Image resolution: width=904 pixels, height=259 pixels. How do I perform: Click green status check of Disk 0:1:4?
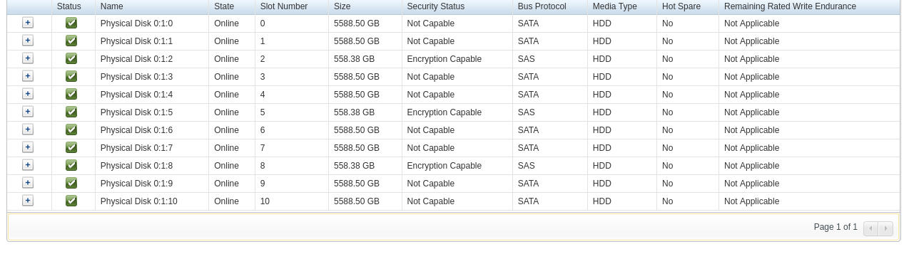coord(71,94)
